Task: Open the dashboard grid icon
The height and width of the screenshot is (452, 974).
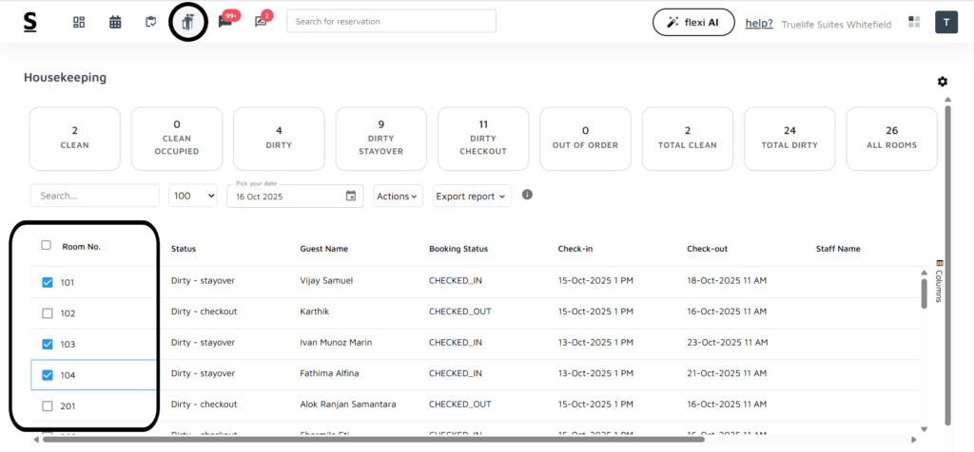Action: pyautogui.click(x=79, y=22)
